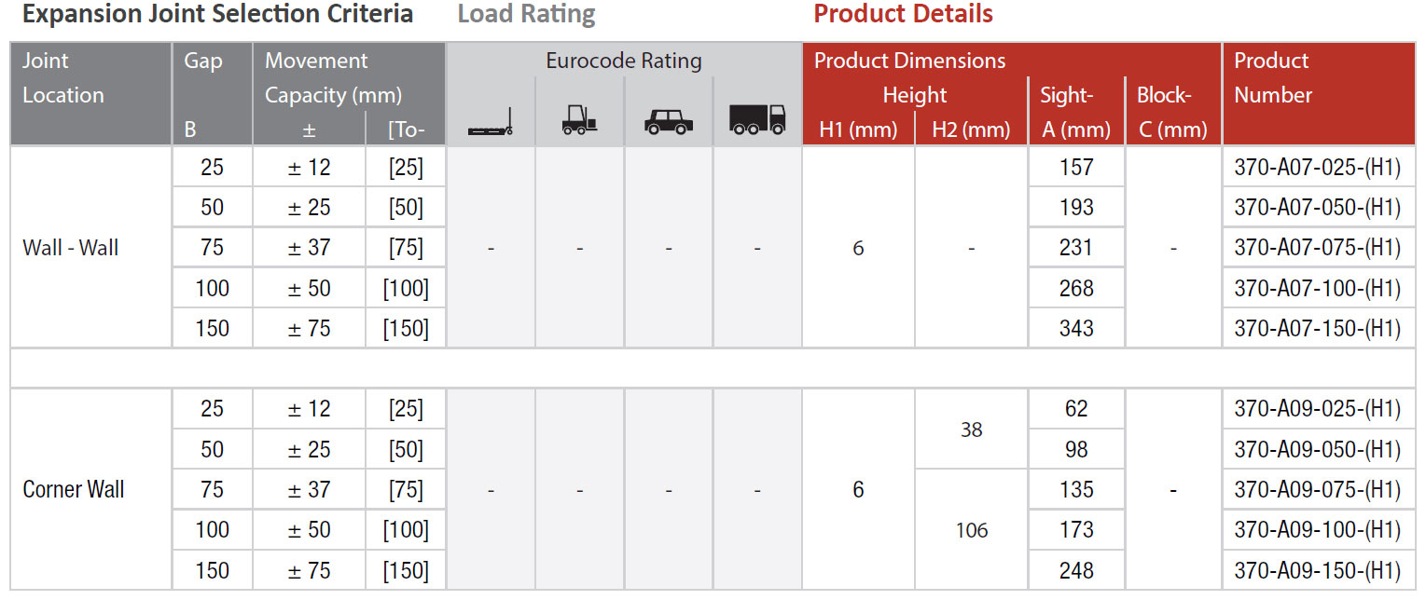Click the Corner Wall row label

[x=74, y=489]
